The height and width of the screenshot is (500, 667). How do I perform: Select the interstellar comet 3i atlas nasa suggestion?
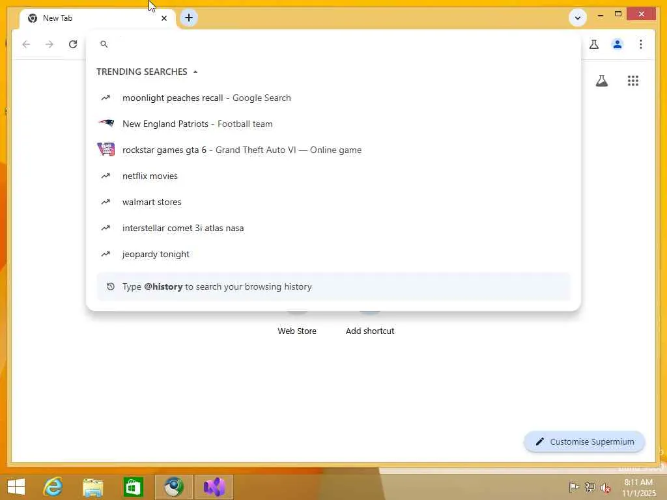tap(333, 228)
